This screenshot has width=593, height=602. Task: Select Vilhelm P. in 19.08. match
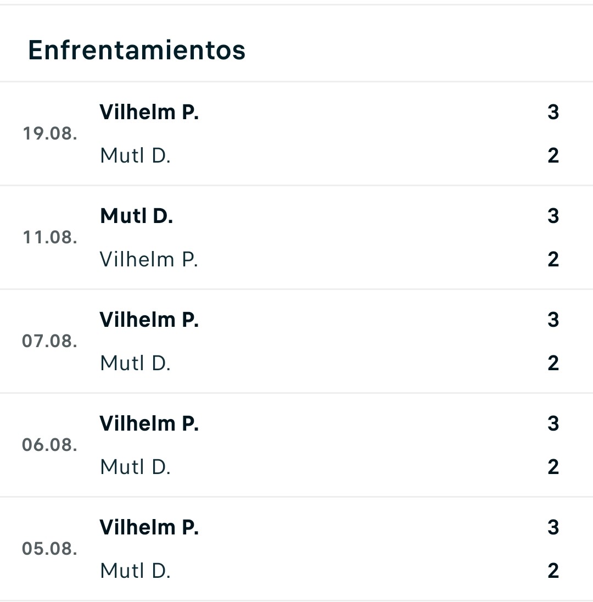tap(149, 112)
